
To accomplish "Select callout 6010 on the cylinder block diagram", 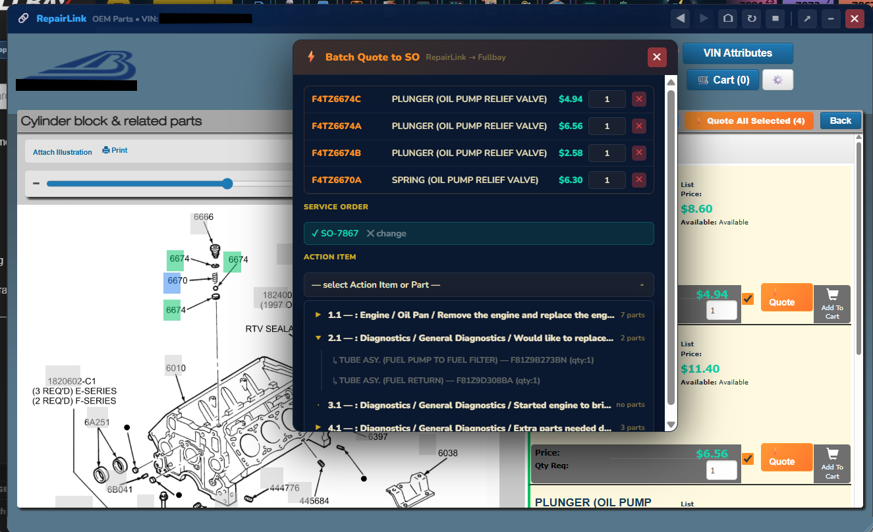I will [x=175, y=368].
